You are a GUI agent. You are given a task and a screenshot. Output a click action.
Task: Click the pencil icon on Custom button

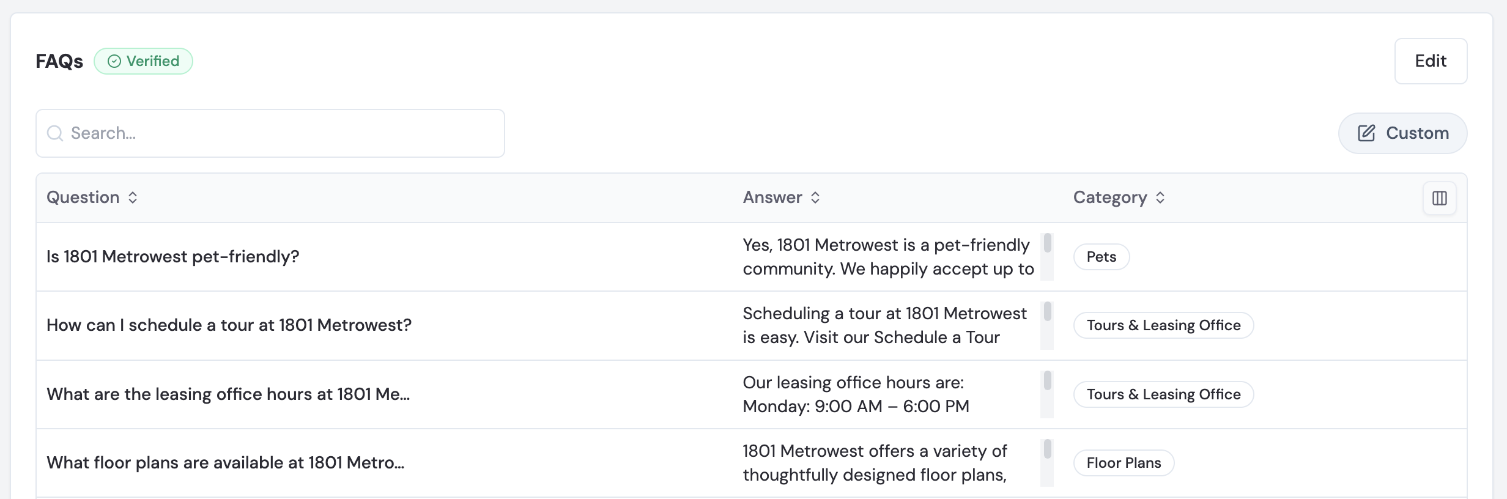[x=1366, y=133]
